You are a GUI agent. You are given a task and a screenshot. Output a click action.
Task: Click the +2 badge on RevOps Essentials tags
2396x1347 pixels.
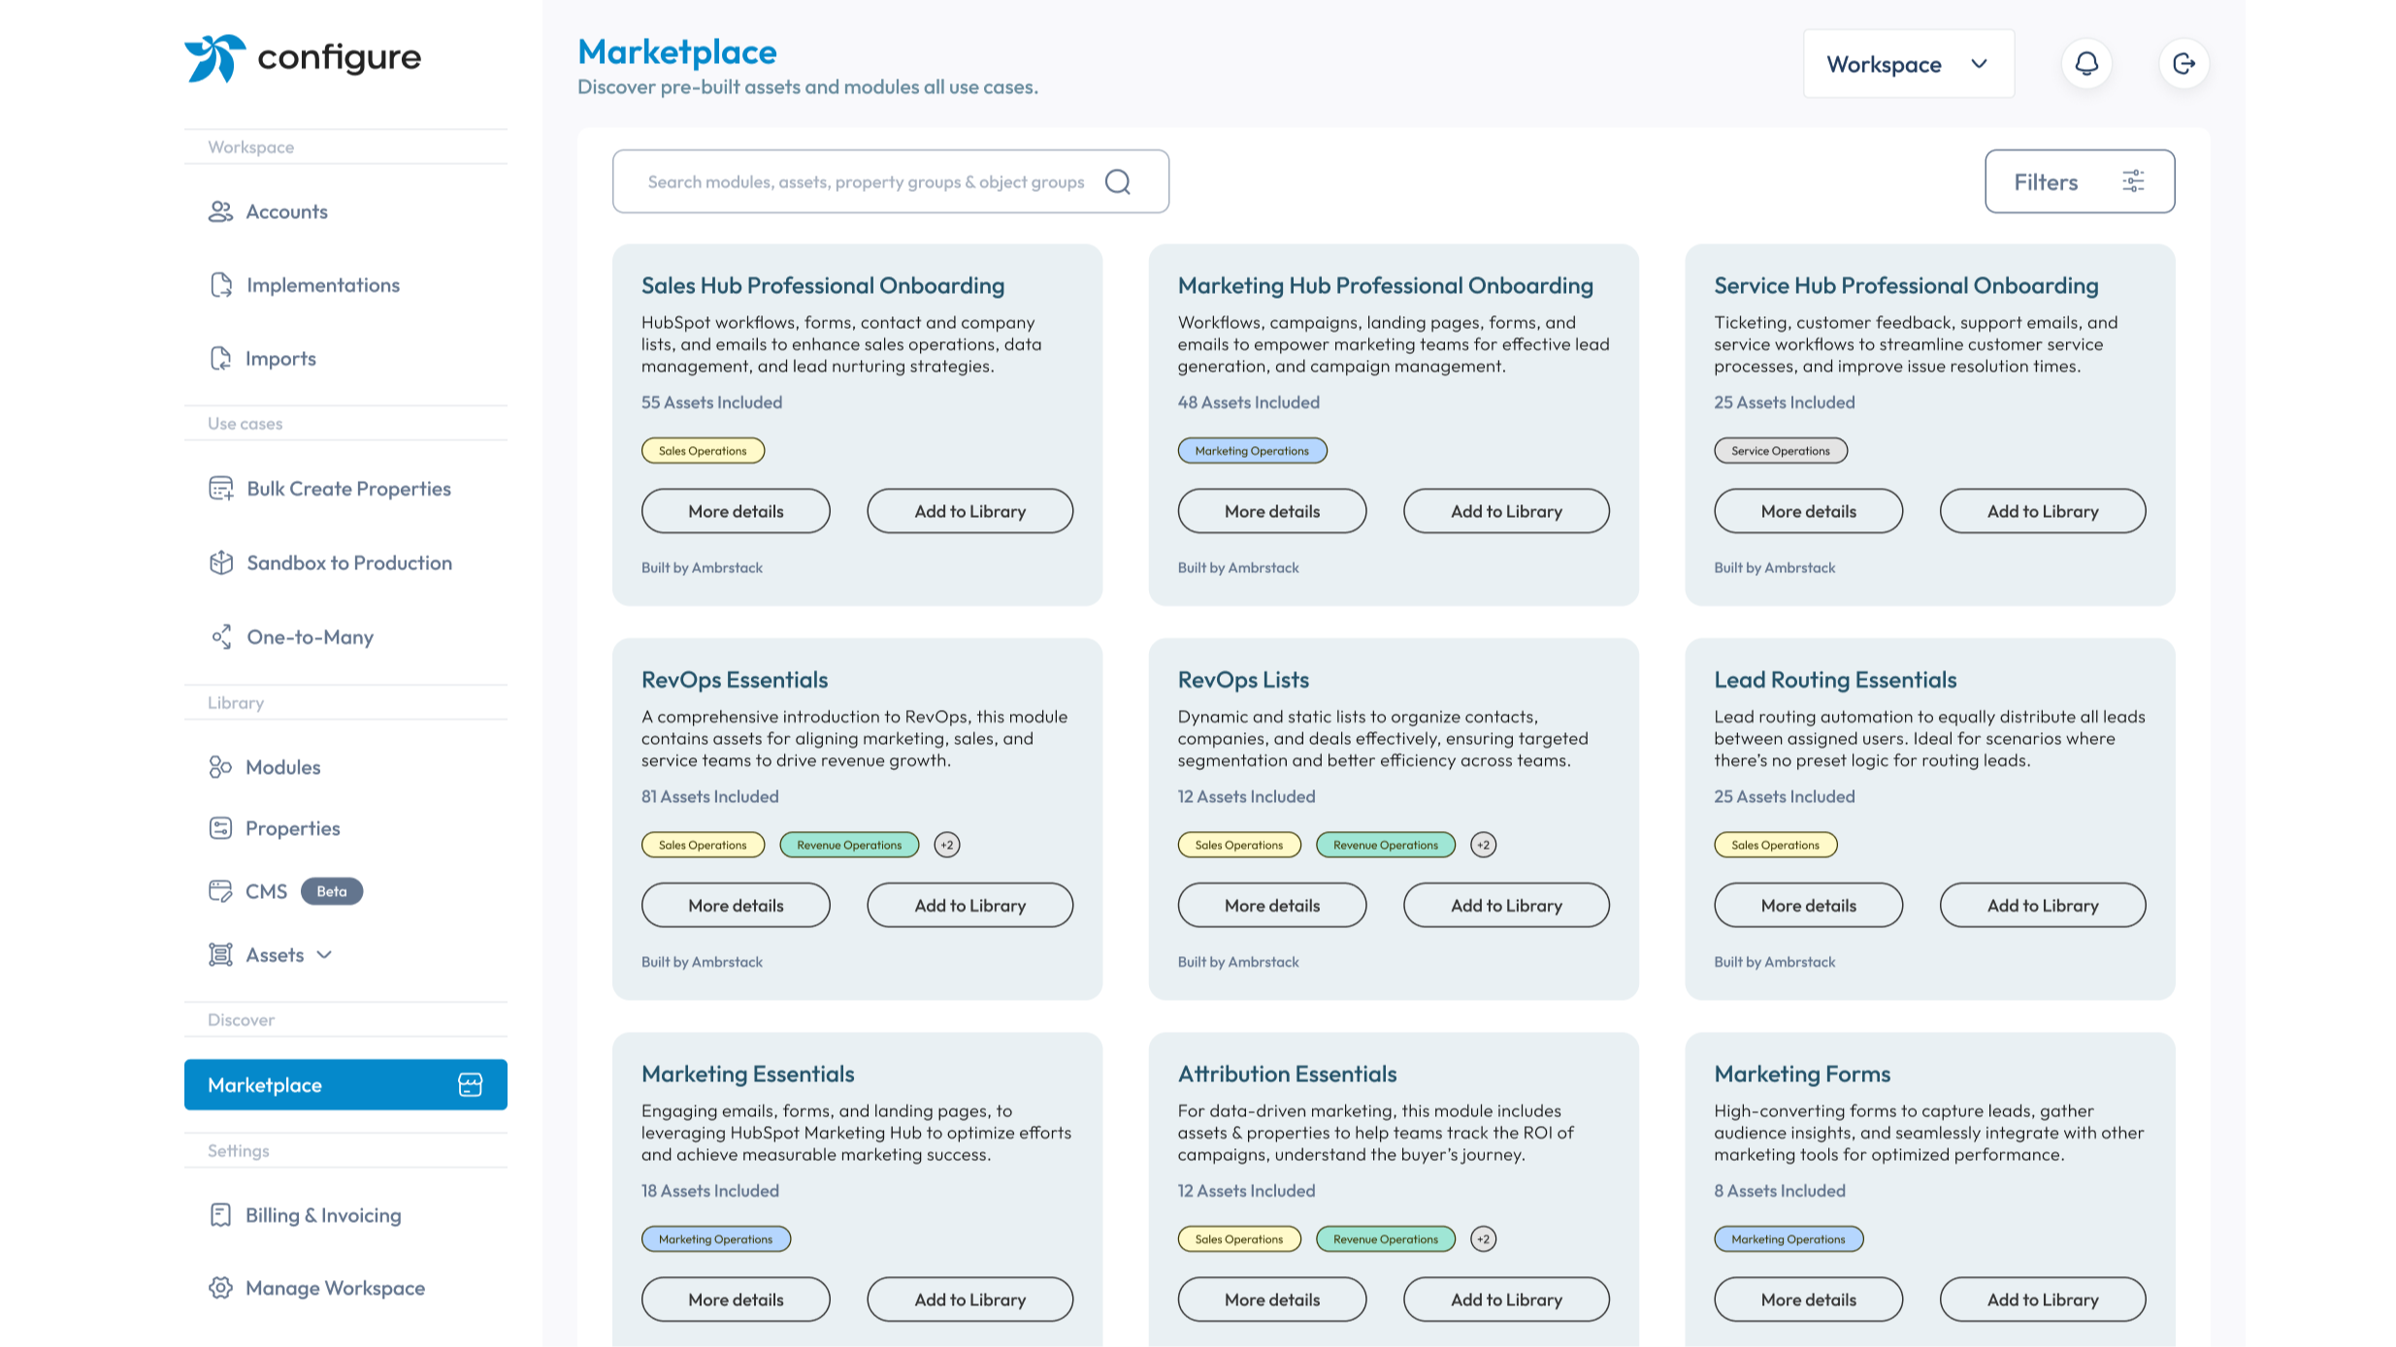[946, 844]
